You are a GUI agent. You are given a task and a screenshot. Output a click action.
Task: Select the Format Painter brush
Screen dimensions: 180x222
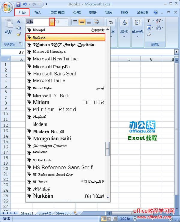19,34
